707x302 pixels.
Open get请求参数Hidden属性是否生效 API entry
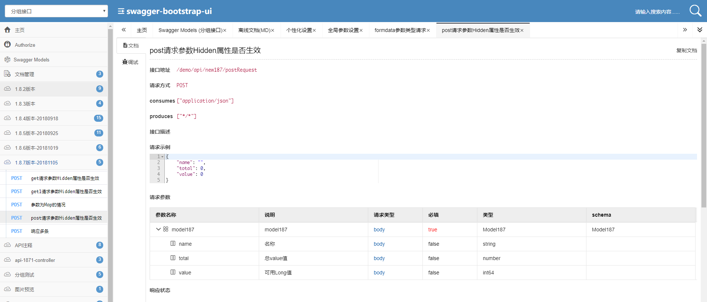pyautogui.click(x=57, y=178)
